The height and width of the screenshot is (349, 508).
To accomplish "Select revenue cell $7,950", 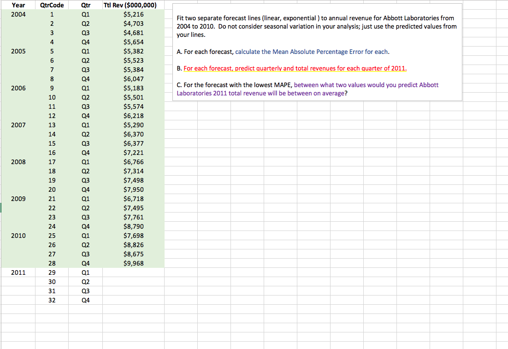I will click(133, 189).
